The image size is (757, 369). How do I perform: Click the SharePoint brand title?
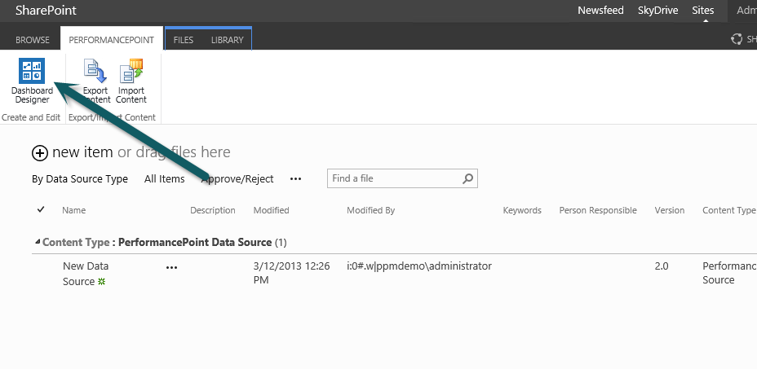click(46, 10)
